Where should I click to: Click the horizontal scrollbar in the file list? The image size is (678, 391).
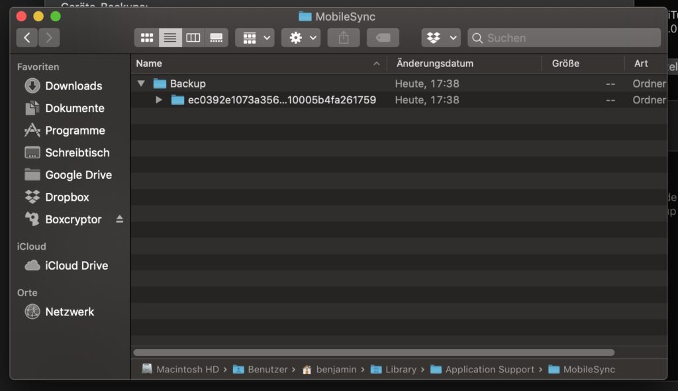pyautogui.click(x=374, y=353)
